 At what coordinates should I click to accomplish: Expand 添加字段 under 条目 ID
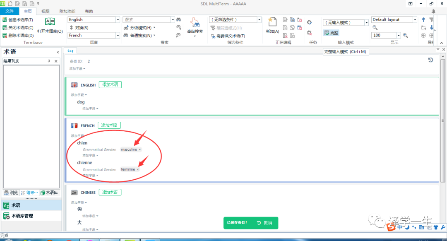pos(77,69)
